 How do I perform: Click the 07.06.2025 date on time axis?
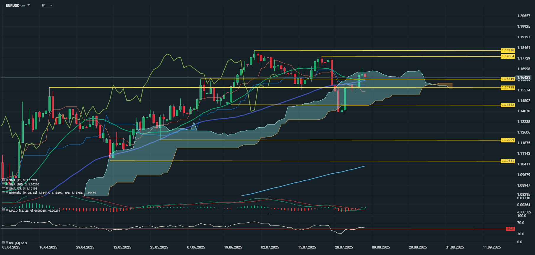tap(196, 247)
